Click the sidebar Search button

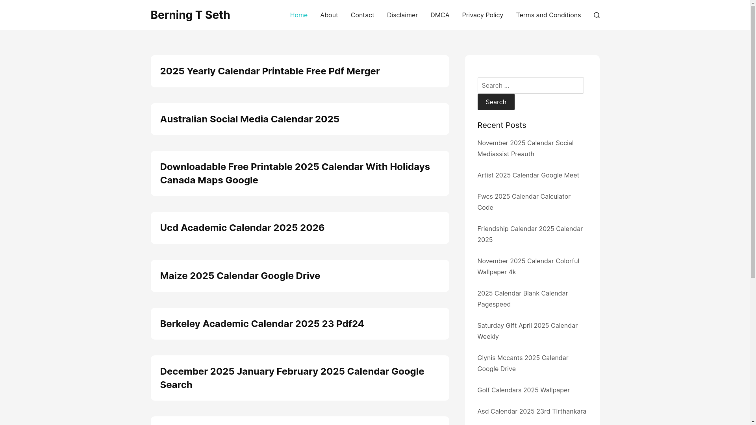tap(496, 102)
